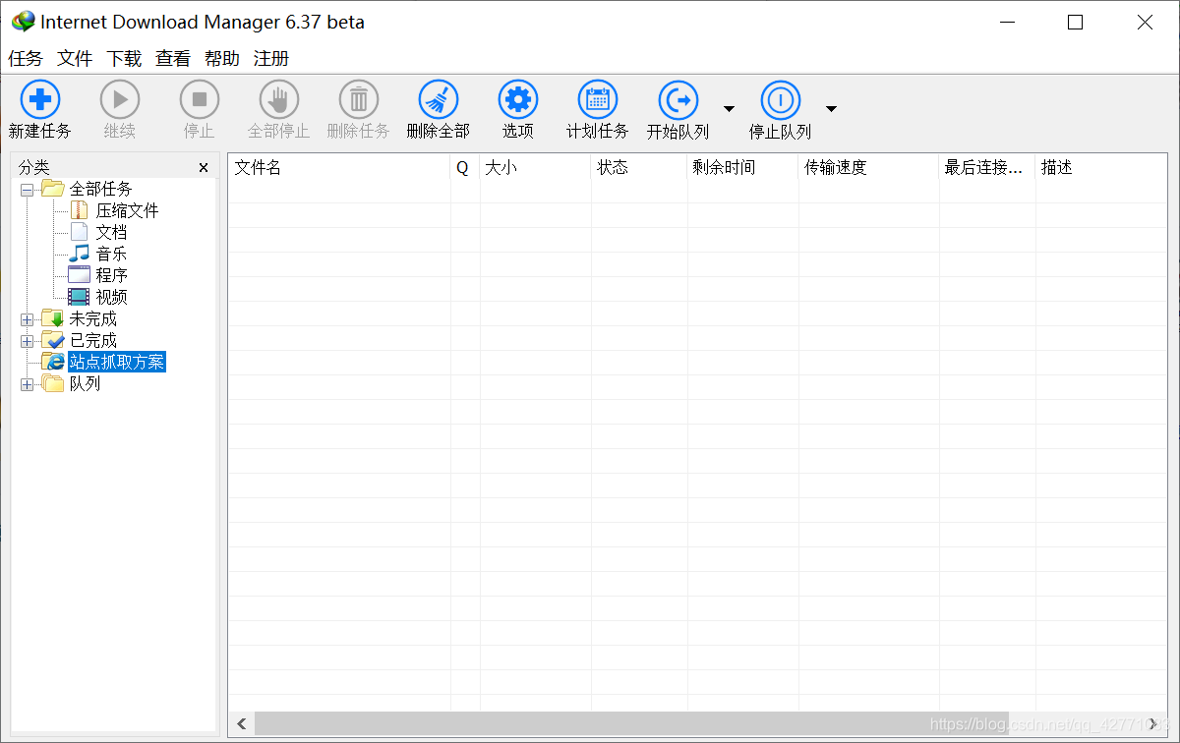Open the 文件 menu

[x=75, y=59]
